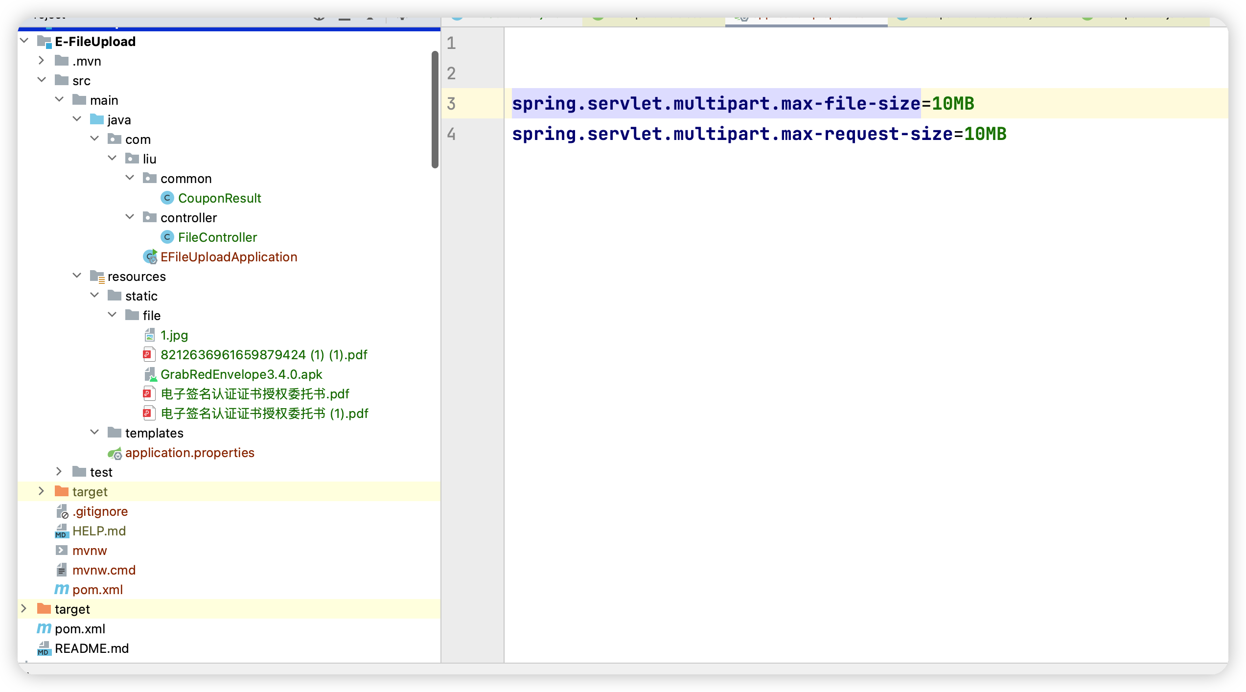Click the EFileUploadApplication Spring Boot icon
1246x692 pixels.
click(x=150, y=256)
